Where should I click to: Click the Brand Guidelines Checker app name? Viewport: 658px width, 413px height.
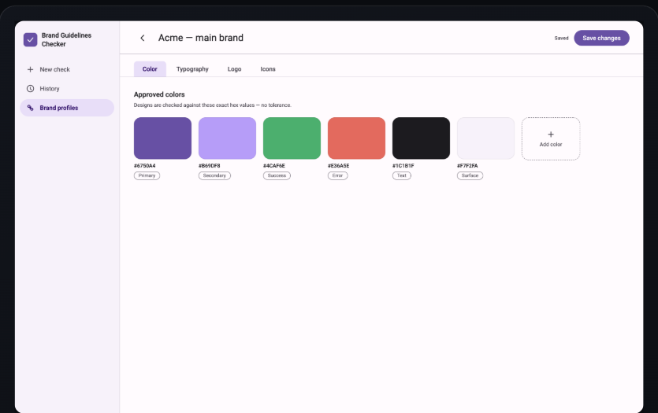pos(66,40)
